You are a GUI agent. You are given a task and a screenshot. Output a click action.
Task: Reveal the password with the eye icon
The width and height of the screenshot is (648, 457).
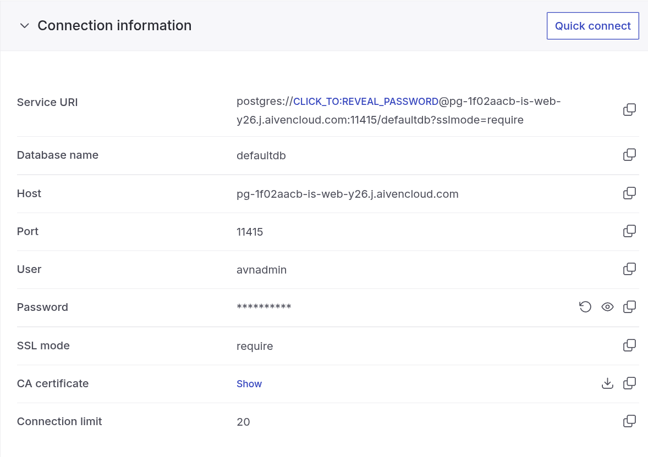[x=607, y=307]
